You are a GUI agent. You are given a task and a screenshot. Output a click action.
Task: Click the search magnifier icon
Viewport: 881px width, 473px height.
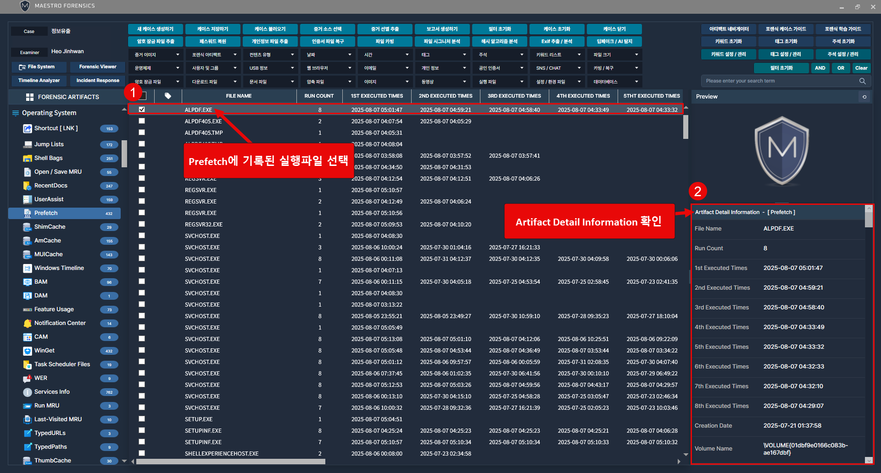pos(862,81)
